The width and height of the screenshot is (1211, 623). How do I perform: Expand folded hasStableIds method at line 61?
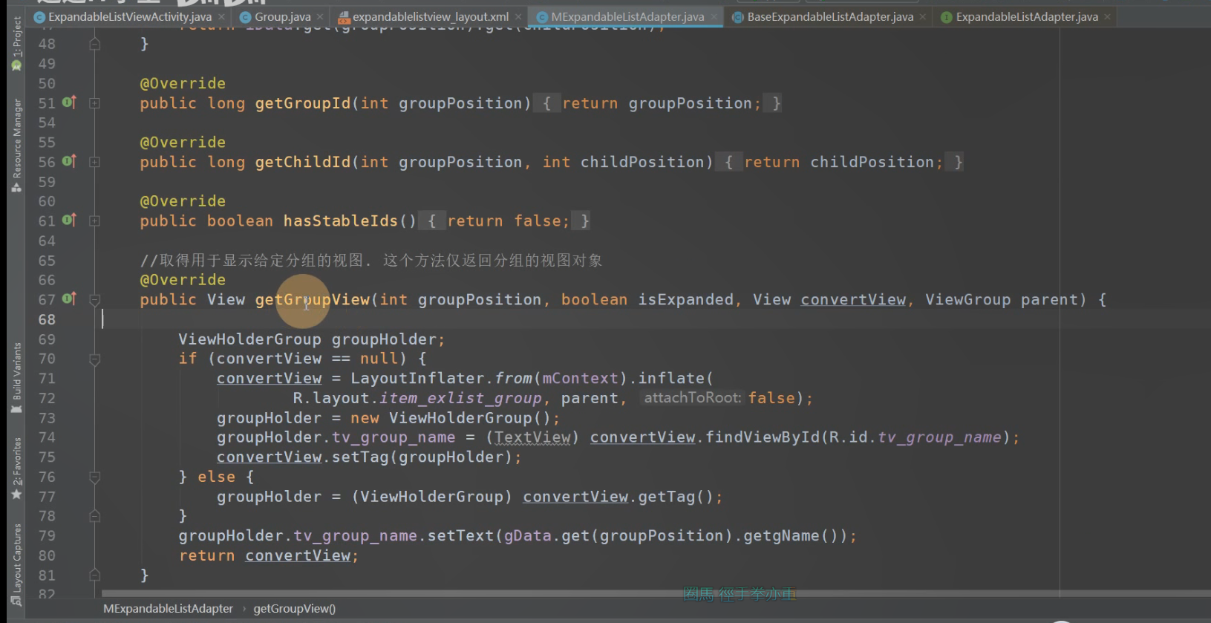point(95,221)
